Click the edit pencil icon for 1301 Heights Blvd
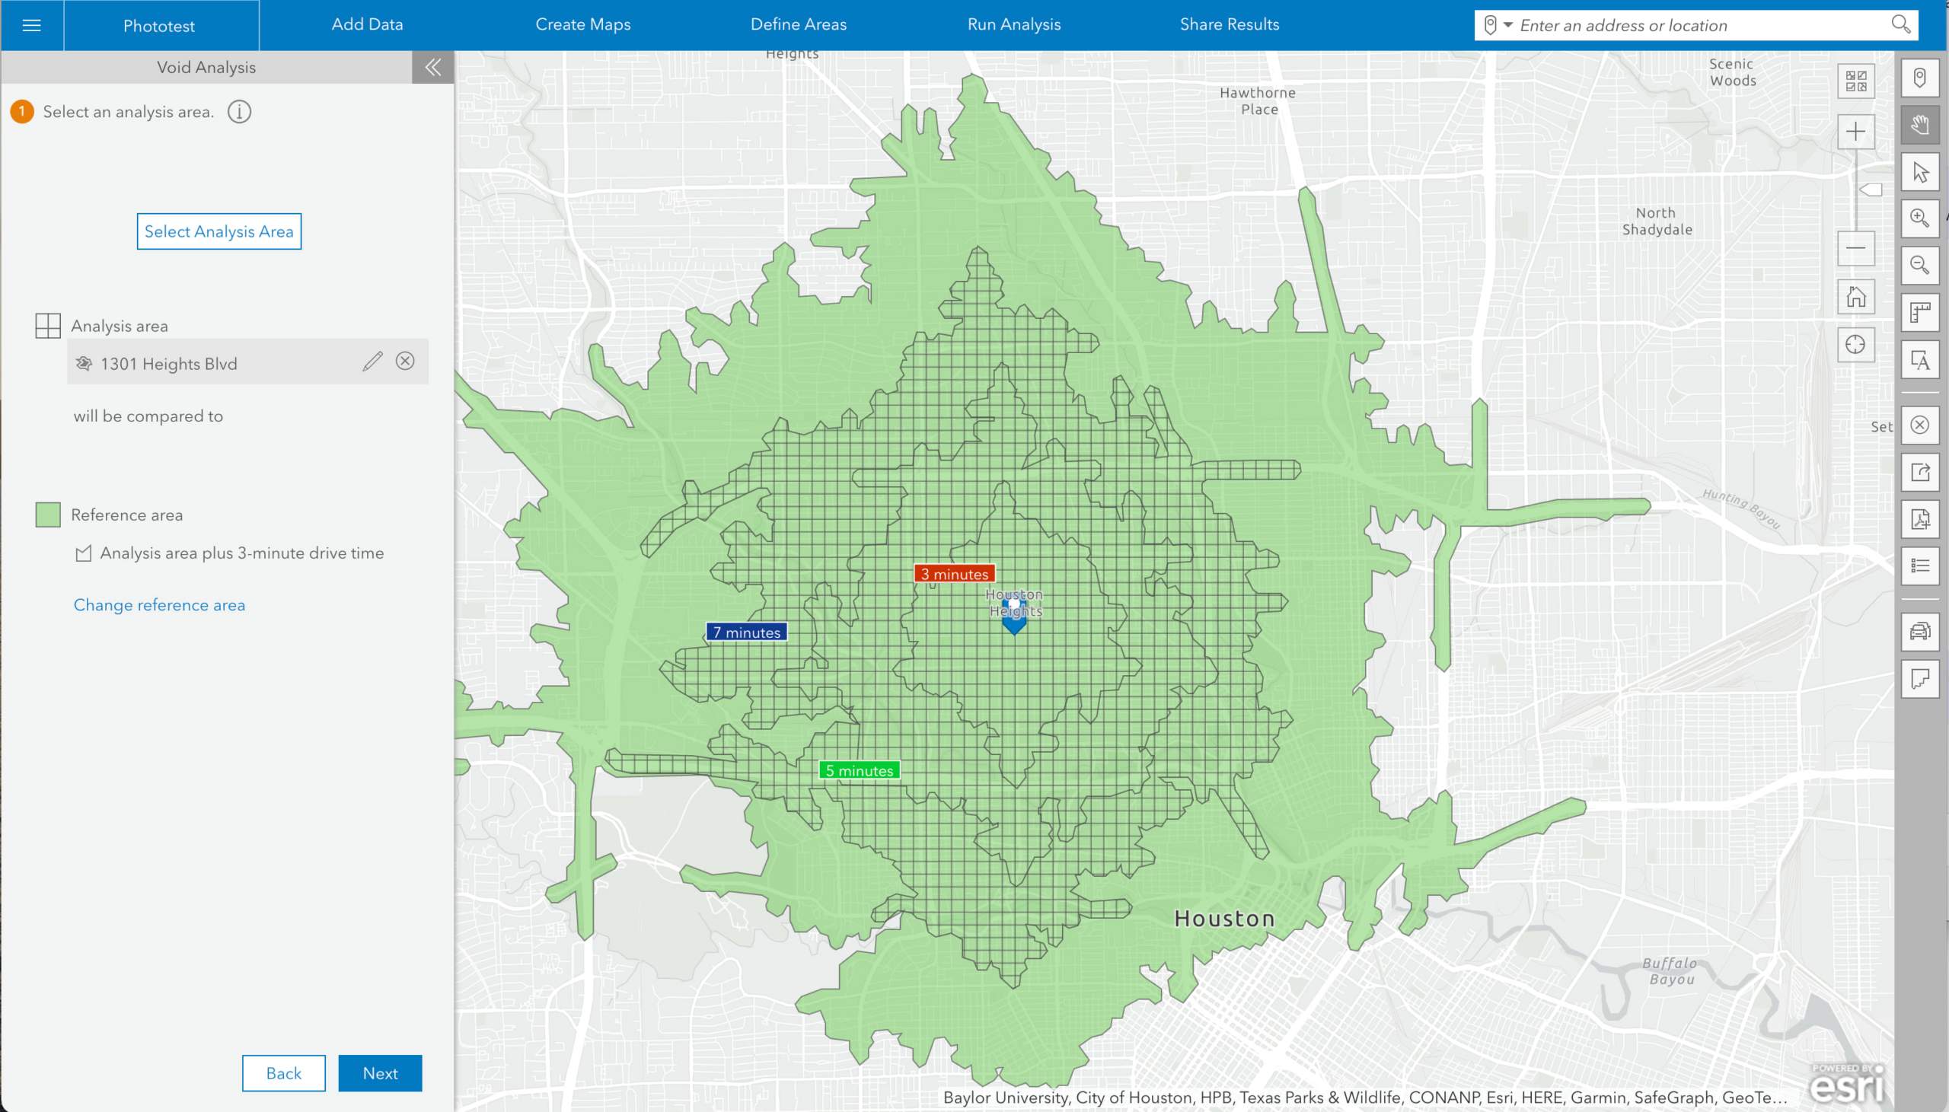The width and height of the screenshot is (1949, 1112). (372, 362)
